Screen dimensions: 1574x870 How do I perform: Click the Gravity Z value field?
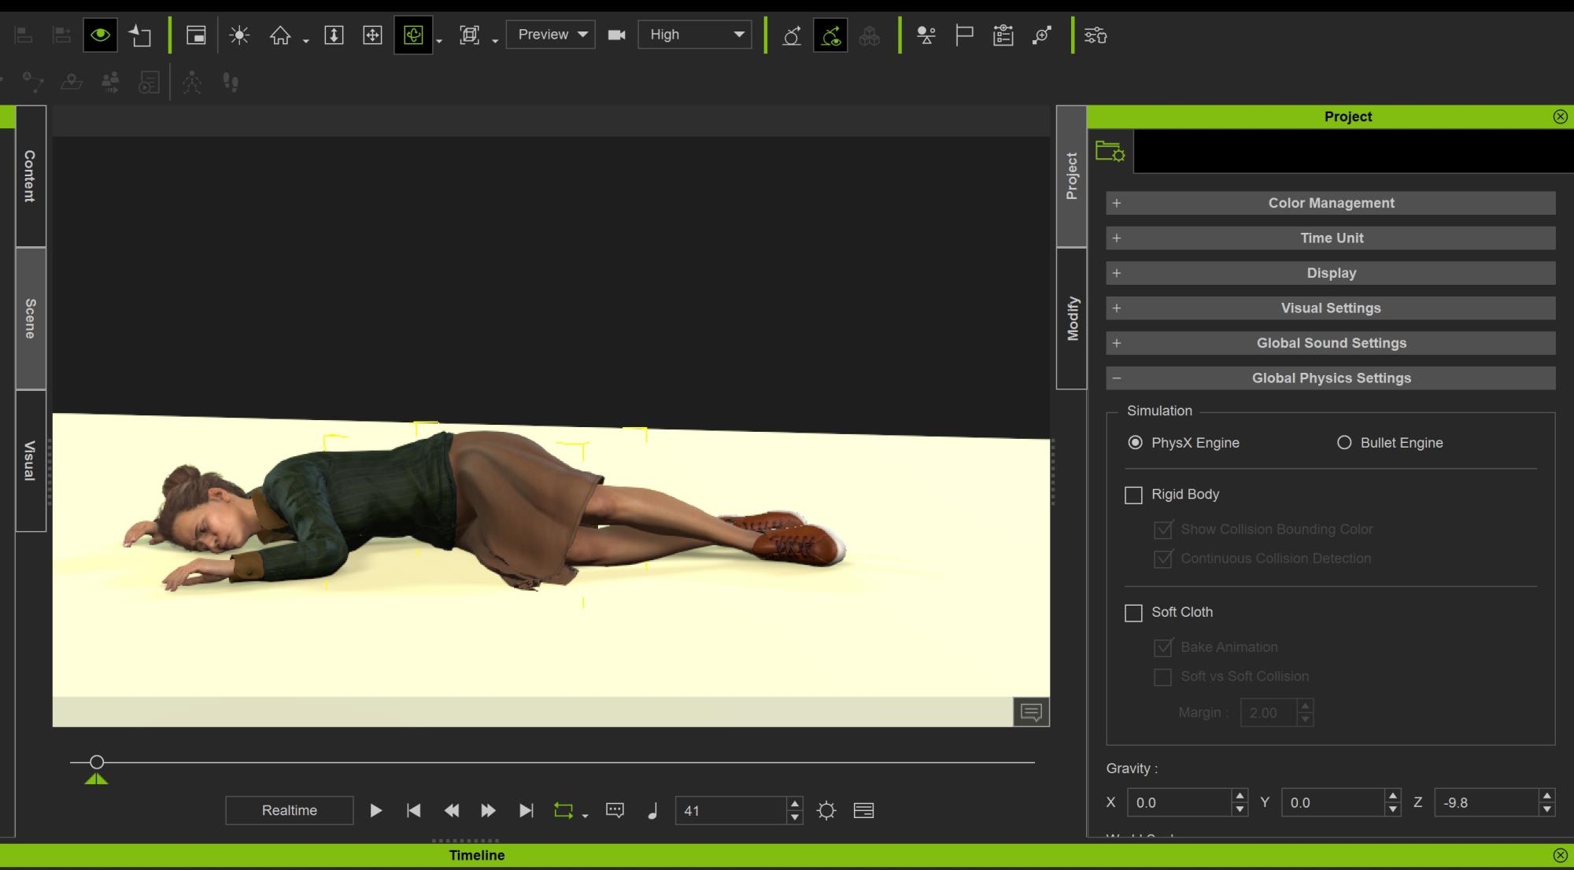(x=1486, y=802)
